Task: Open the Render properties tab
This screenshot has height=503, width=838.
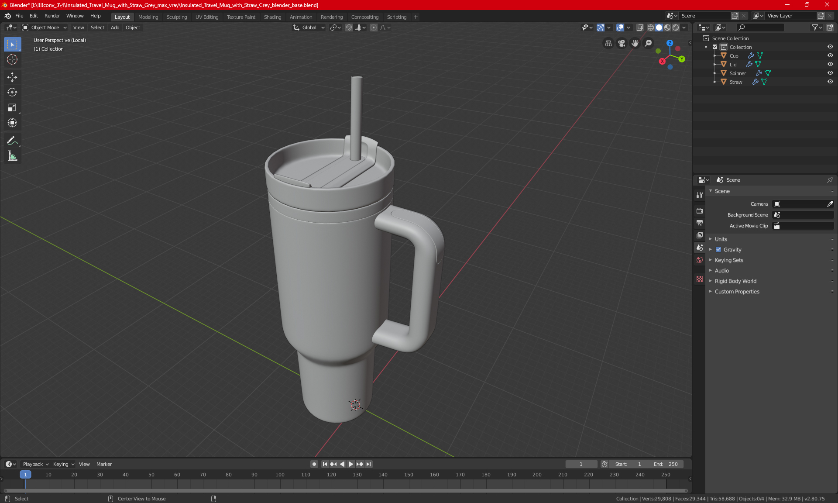Action: [700, 210]
